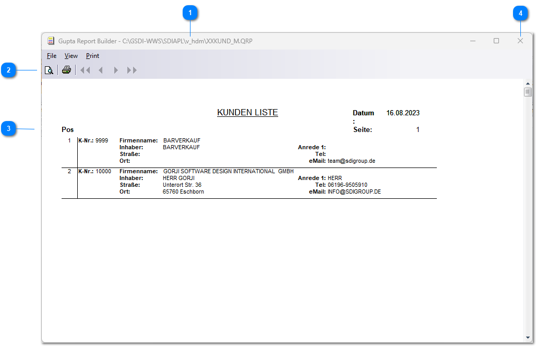536x347 pixels.
Task: Click phone number 06196-9505910
Action: tap(348, 185)
